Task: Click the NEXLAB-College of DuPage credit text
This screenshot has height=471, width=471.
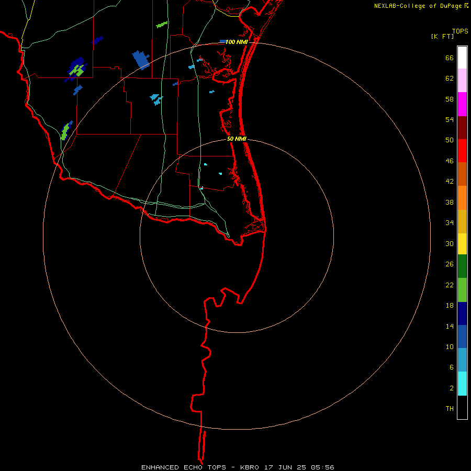Action: point(418,6)
